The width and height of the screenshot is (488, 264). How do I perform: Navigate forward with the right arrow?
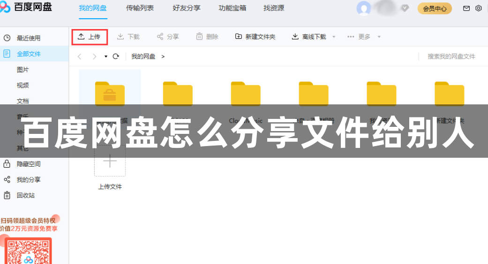click(x=94, y=57)
